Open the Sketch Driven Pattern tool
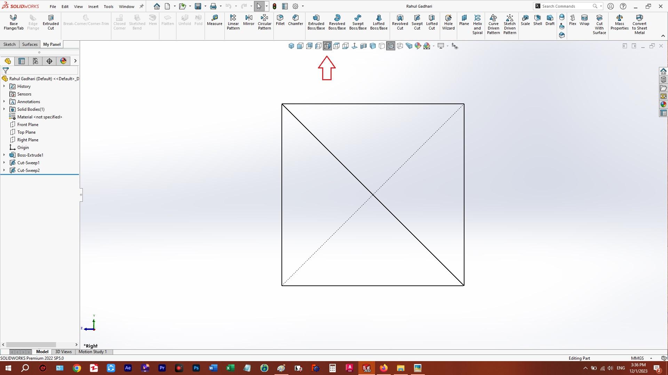Viewport: 668px width, 375px height. point(509,24)
